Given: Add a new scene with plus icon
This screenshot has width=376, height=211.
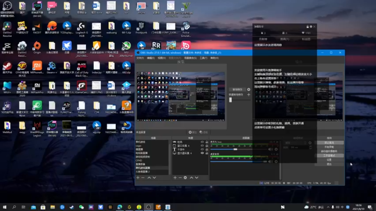Looking at the screenshot, I should tap(138, 178).
